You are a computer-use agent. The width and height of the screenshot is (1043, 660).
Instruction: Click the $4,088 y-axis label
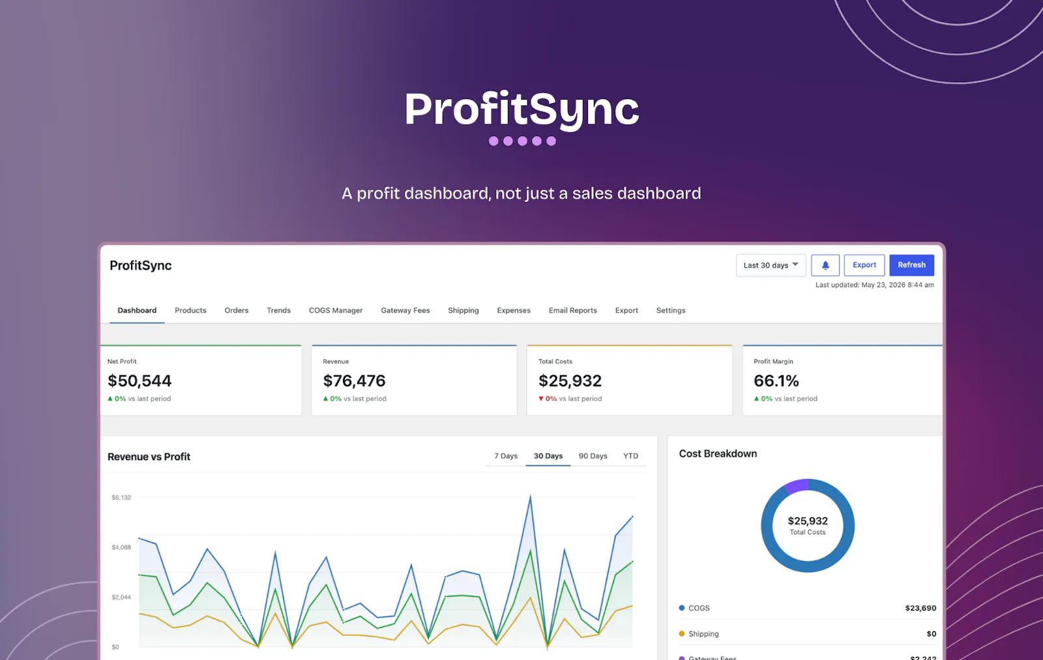[x=121, y=547]
